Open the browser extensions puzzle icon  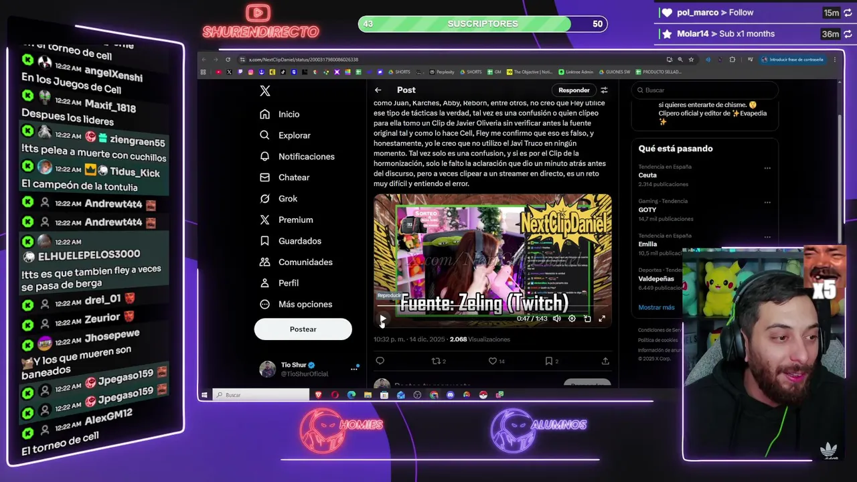click(x=732, y=60)
